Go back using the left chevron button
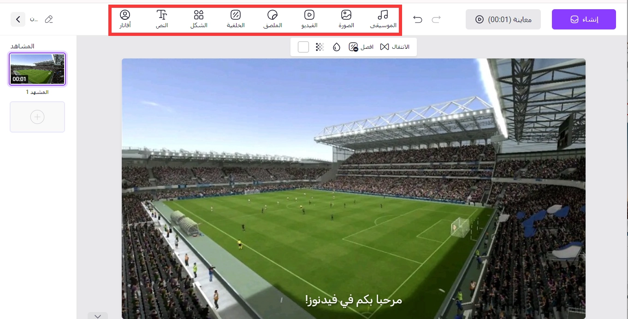628x319 pixels. pos(18,19)
